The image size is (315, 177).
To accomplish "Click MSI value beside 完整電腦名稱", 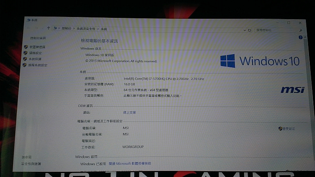I will [x=126, y=134].
